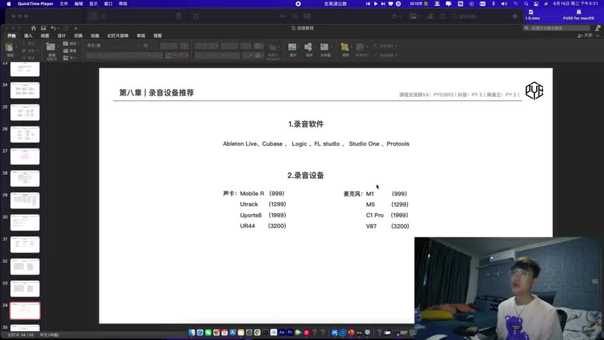The width and height of the screenshot is (604, 340).
Task: Click the menu bar next track button
Action: click(x=383, y=4)
